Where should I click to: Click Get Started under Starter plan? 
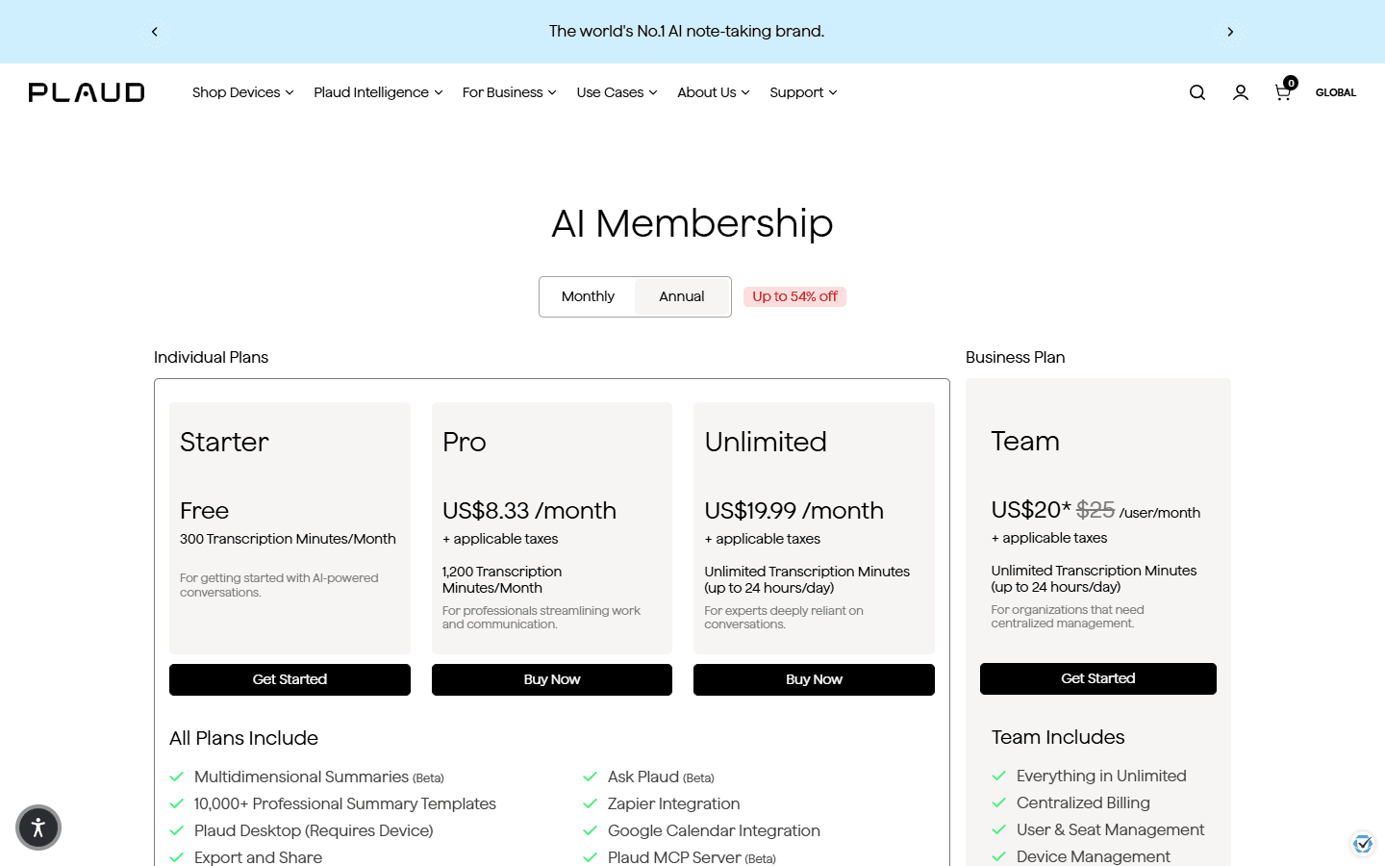[x=290, y=679]
